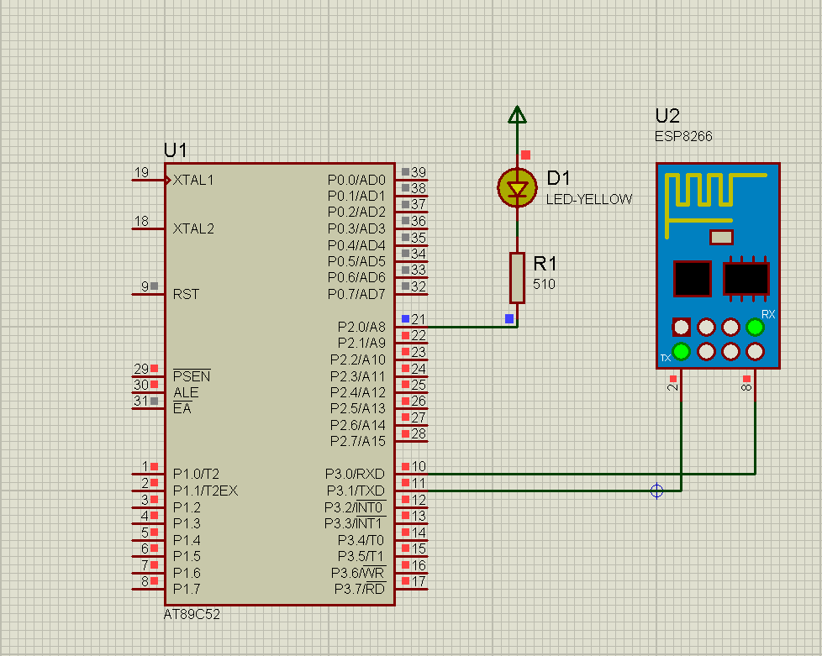
Task: Click pin number 39 on U1
Action: point(419,172)
